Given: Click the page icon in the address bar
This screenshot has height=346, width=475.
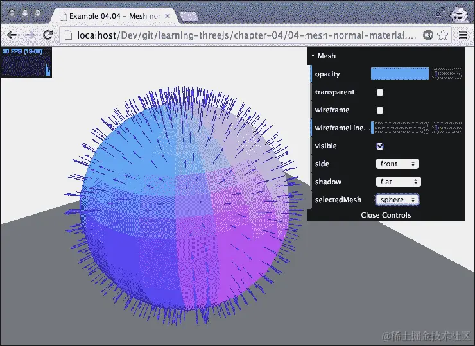Looking at the screenshot, I should point(69,35).
